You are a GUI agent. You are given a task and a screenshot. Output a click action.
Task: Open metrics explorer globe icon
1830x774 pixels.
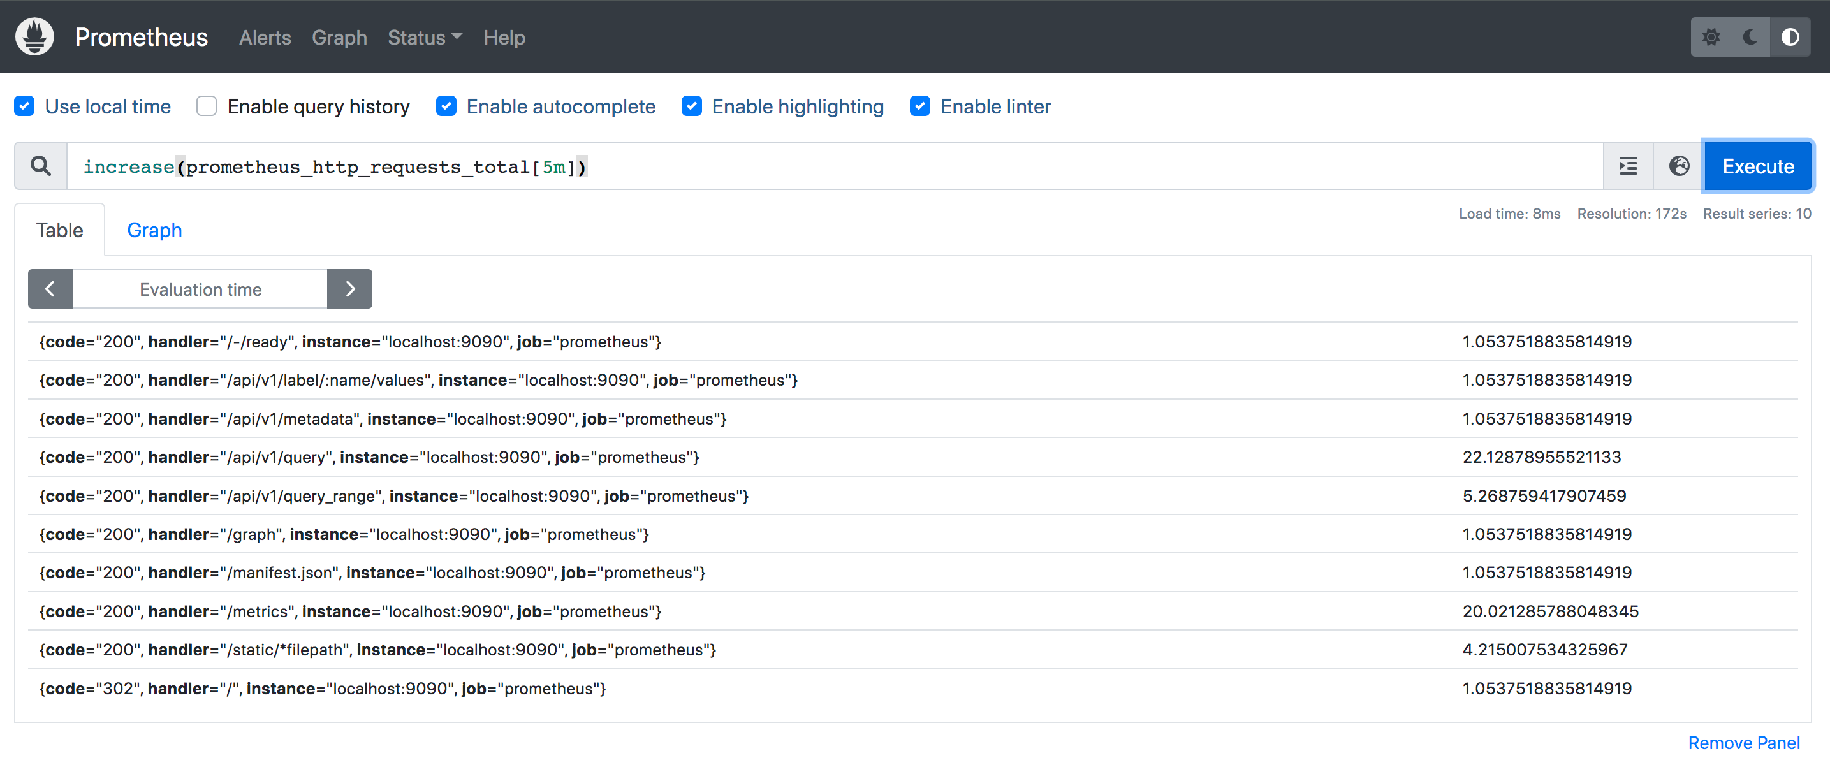1679,166
